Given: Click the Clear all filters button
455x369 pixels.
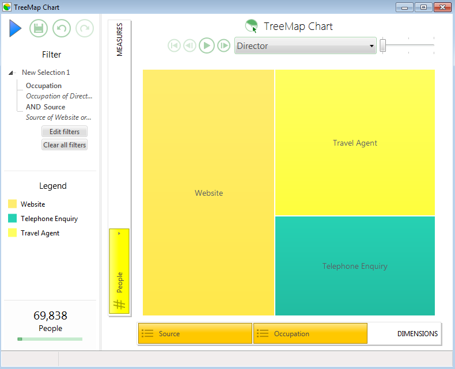Looking at the screenshot, I should tap(65, 144).
